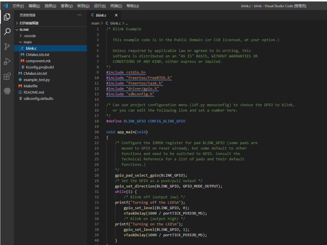Open the Source Control view
Image resolution: width=327 pixels, height=245 pixels.
[x=7, y=46]
